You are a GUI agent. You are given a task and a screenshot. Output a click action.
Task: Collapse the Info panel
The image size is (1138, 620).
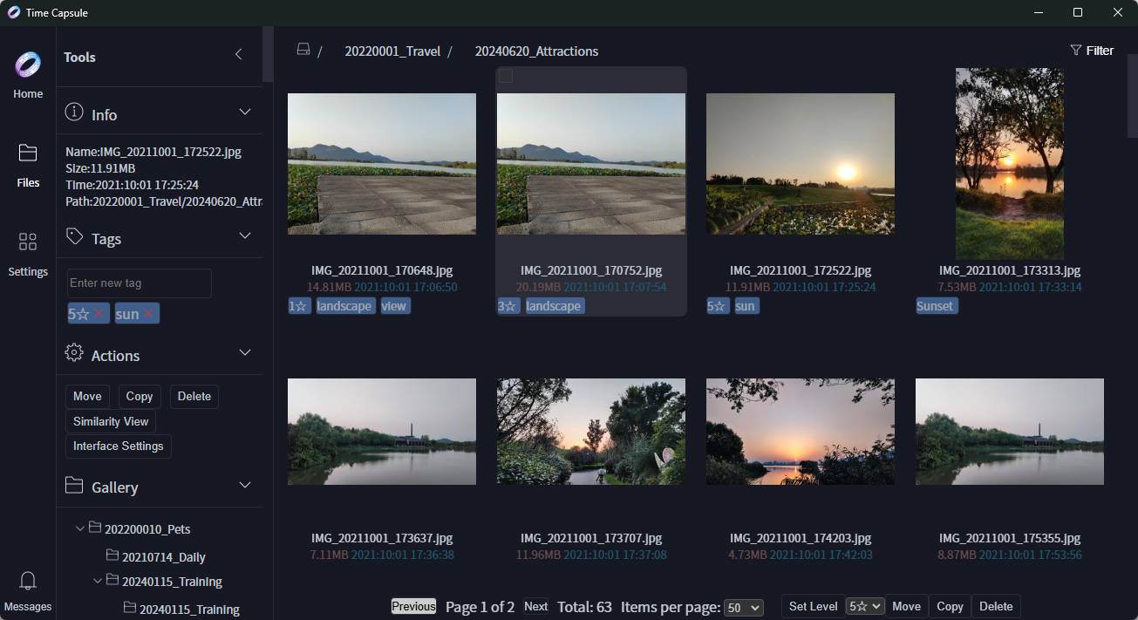[x=245, y=112]
